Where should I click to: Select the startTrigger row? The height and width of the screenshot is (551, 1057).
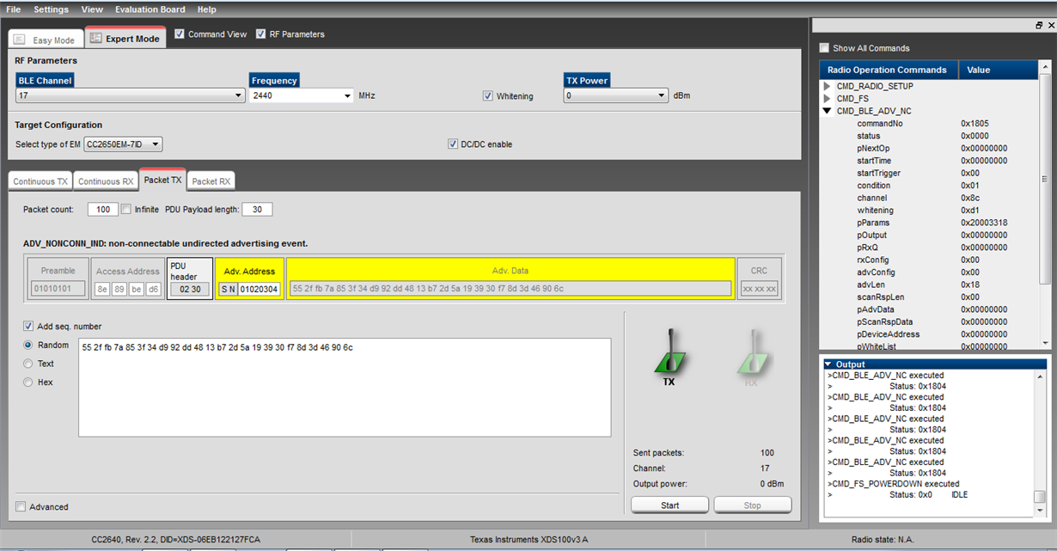pyautogui.click(x=930, y=173)
